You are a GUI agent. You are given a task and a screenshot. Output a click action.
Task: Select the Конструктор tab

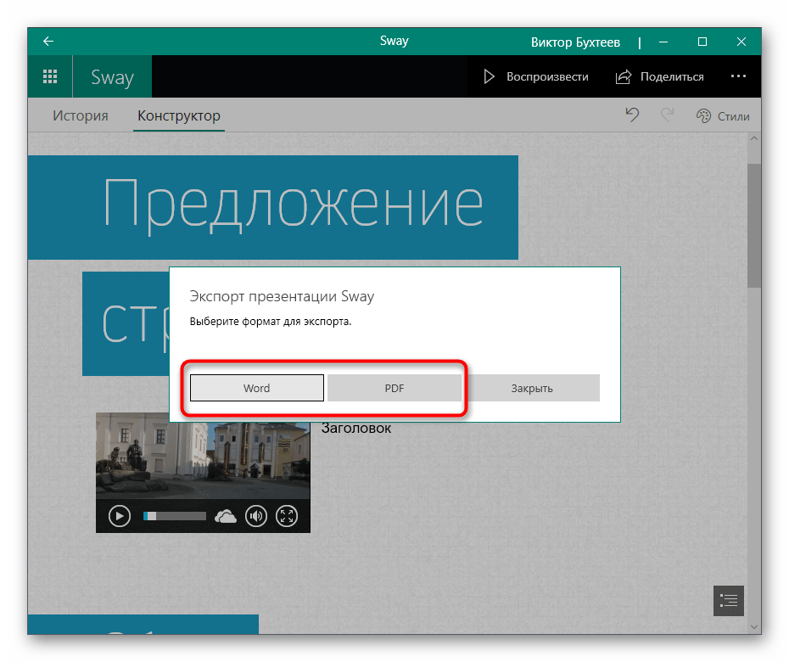(x=178, y=116)
